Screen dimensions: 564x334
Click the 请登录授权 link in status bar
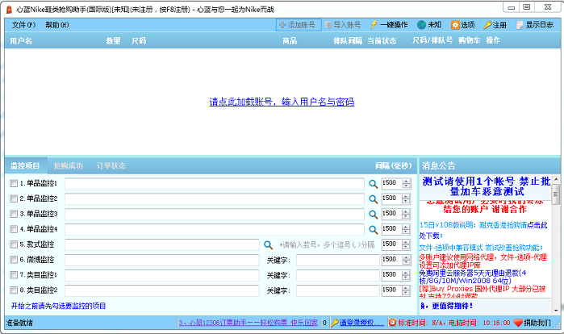coord(360,323)
